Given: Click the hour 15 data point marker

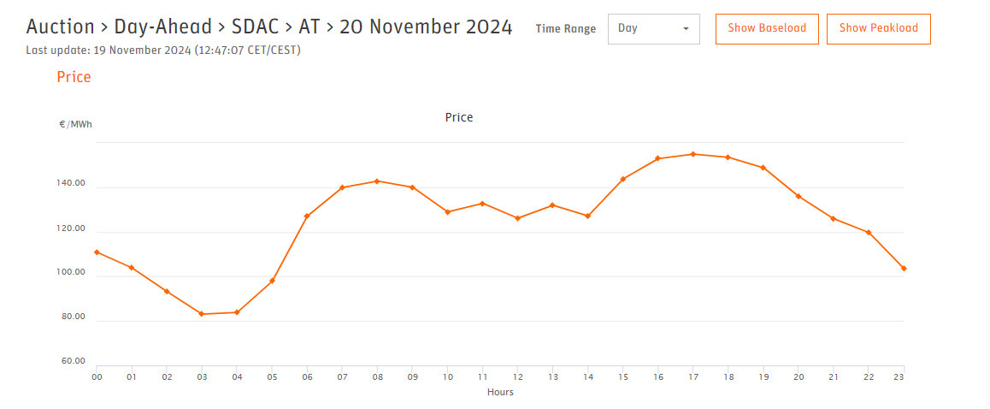Looking at the screenshot, I should click(623, 179).
